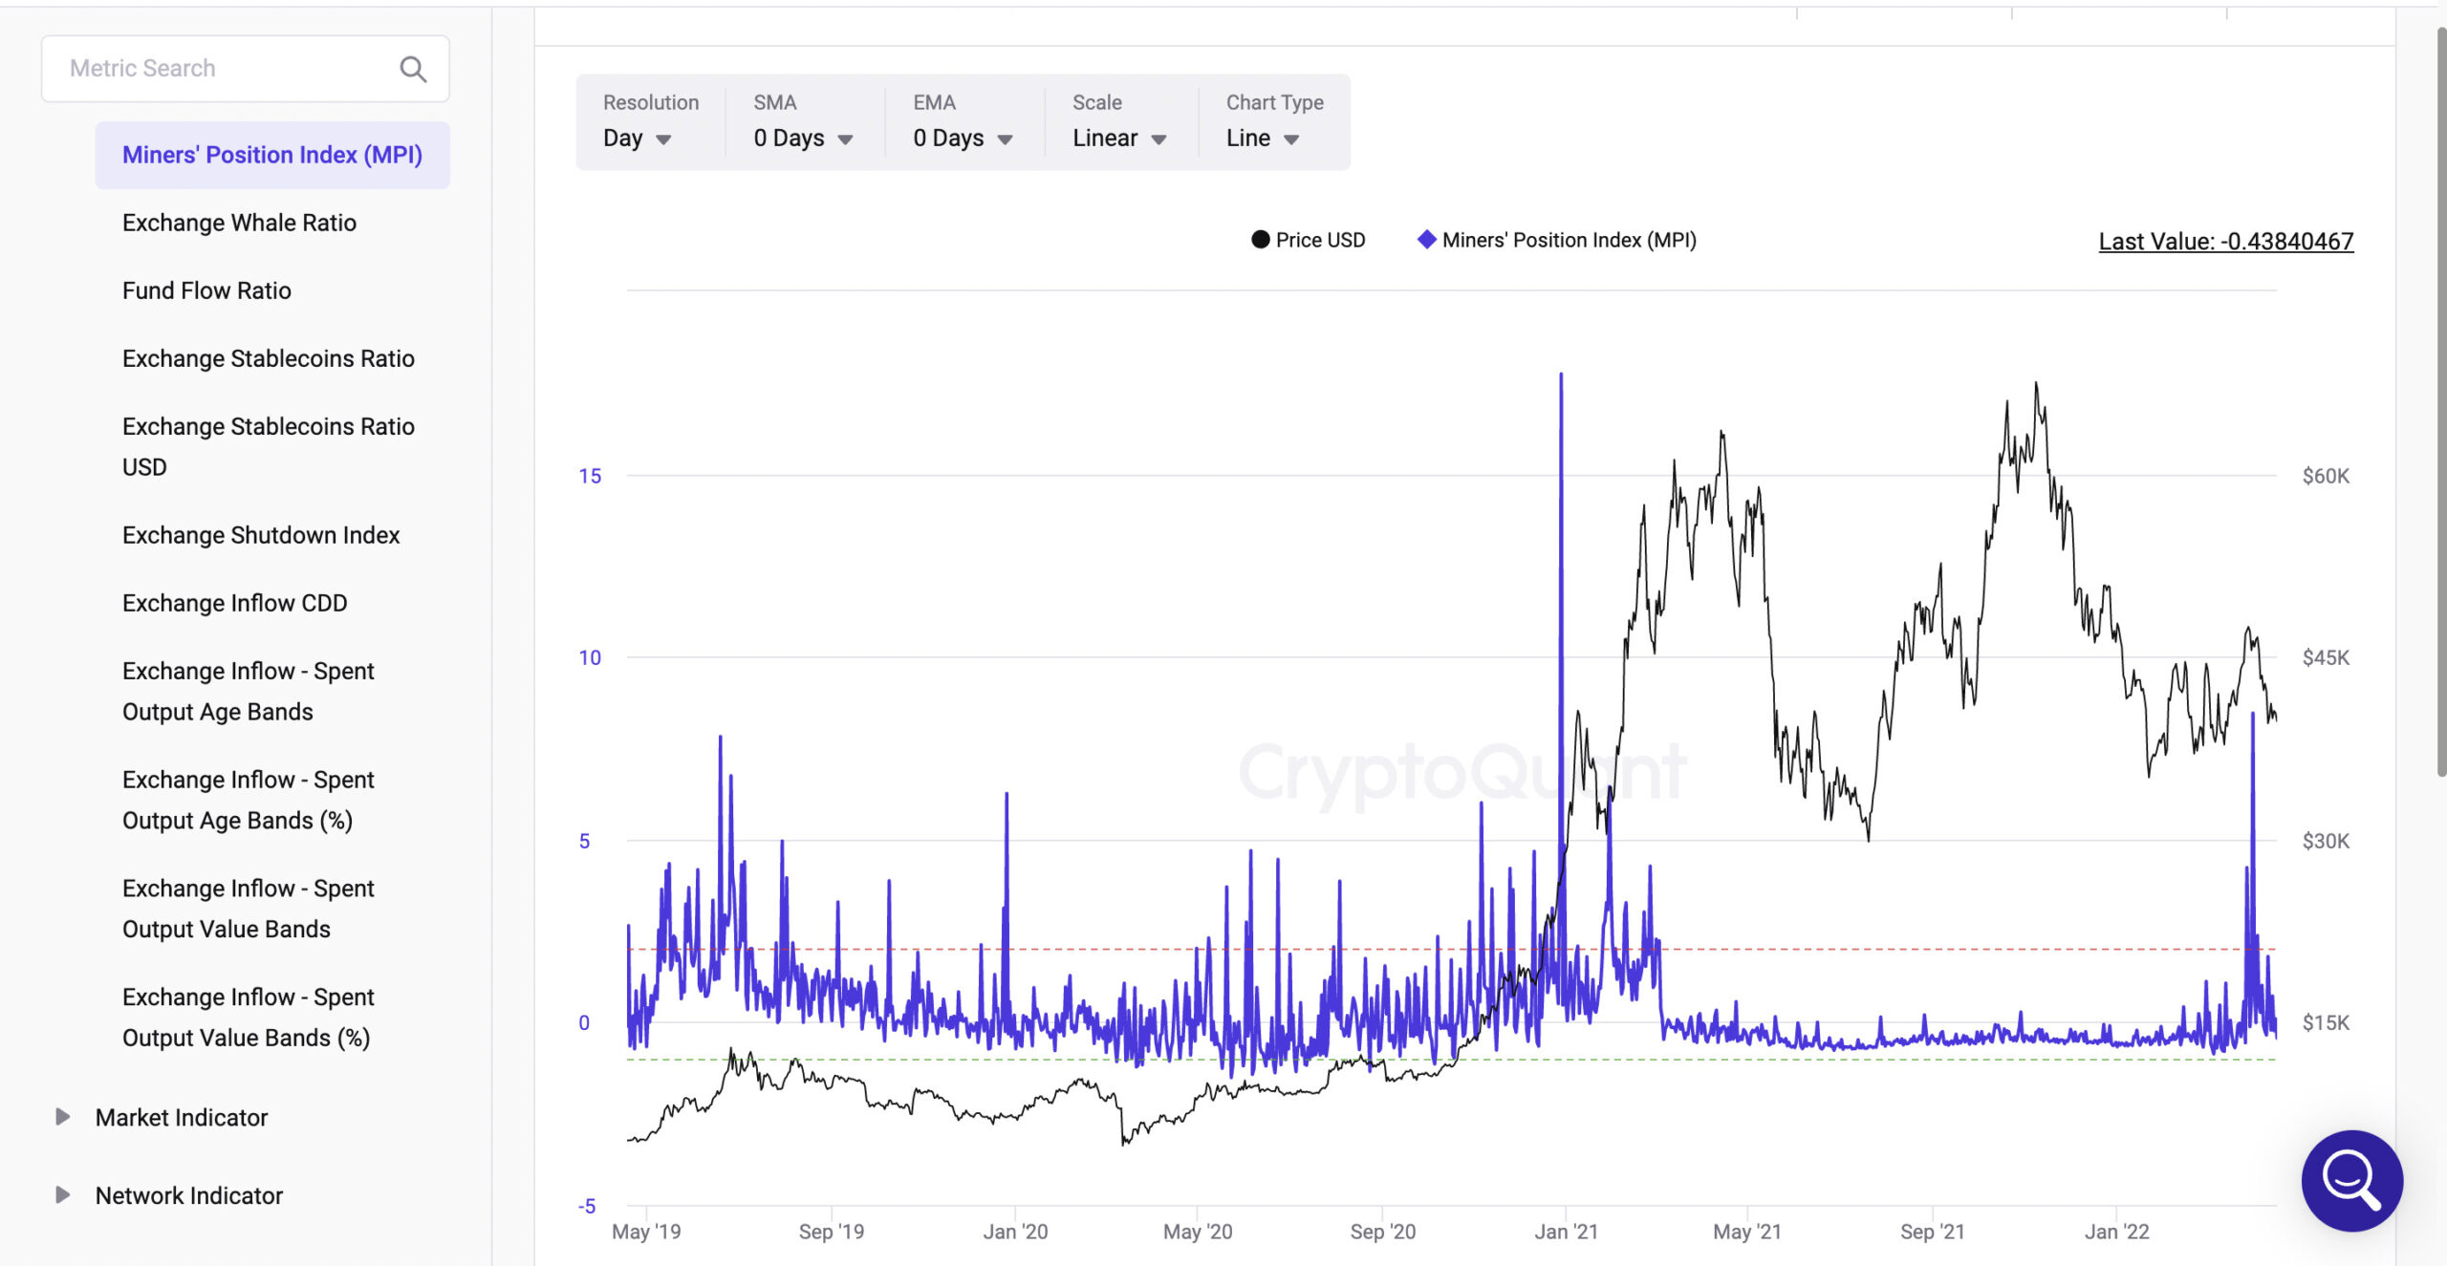Open the Chart Type Line dropdown
Image resolution: width=2447 pixels, height=1266 pixels.
[x=1263, y=139]
